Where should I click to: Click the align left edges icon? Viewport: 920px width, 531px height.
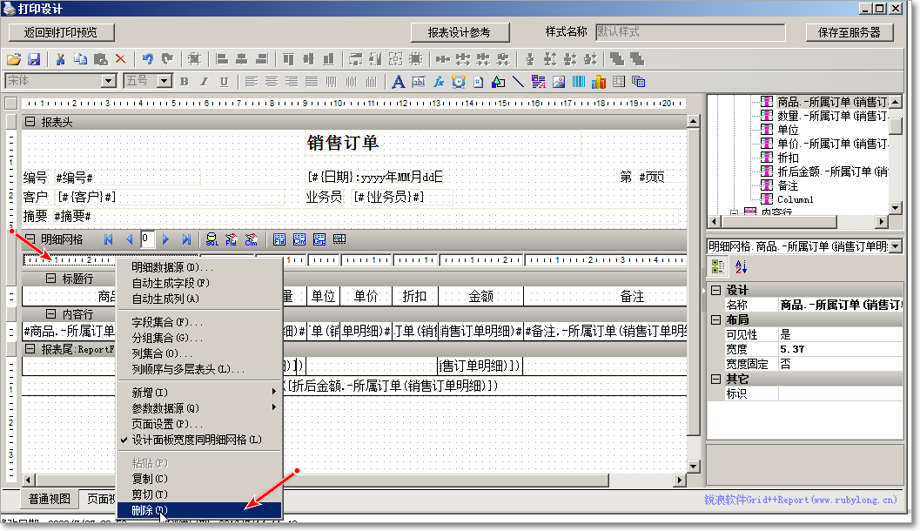coord(222,58)
